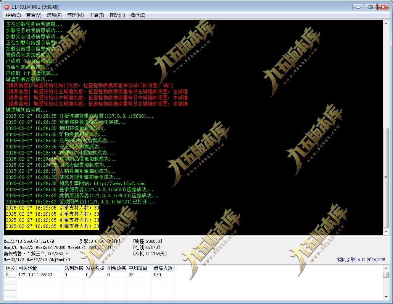
Task: Click the 翎风引擎:4.0 20241226 version label
Action: pos(361,260)
